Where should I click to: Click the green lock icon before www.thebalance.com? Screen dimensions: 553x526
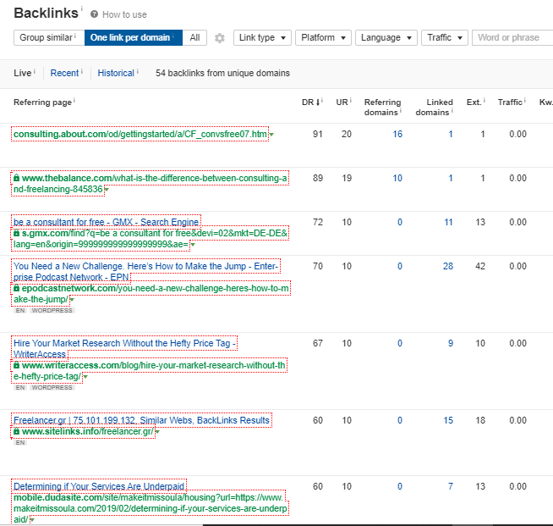pyautogui.click(x=16, y=178)
